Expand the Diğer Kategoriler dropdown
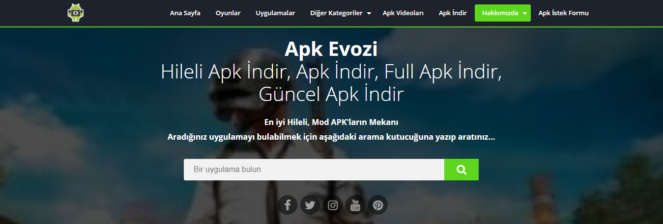The width and height of the screenshot is (663, 224). [341, 13]
